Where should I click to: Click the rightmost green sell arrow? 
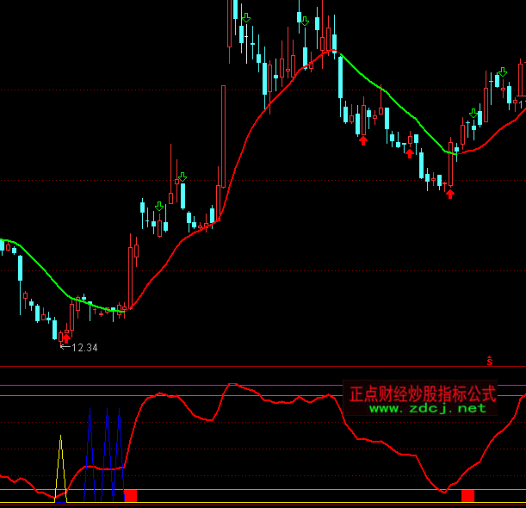click(503, 72)
